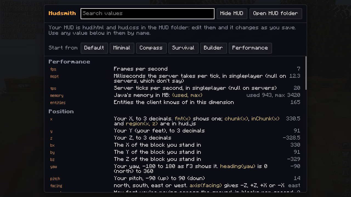This screenshot has width=351, height=197.
Task: Click the facing reading 'east'
Action: pyautogui.click(x=294, y=186)
